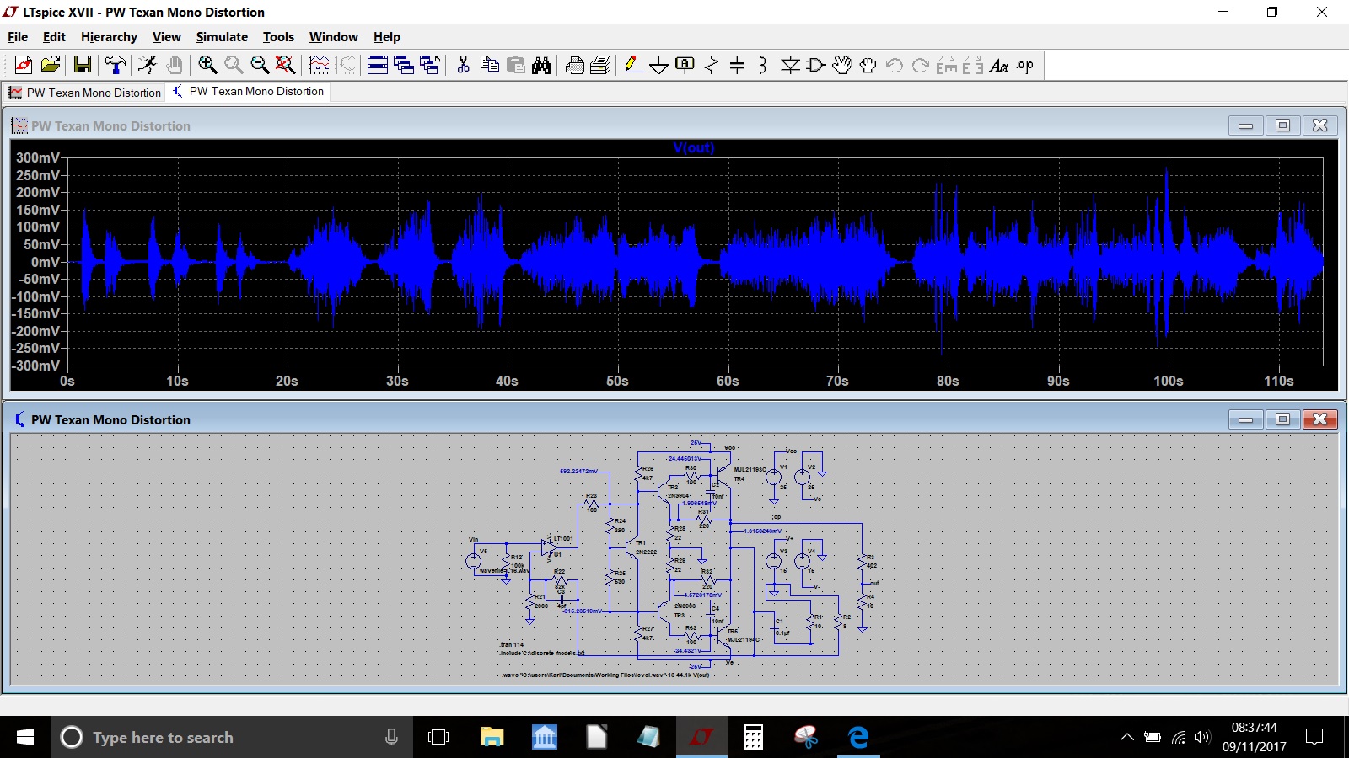The height and width of the screenshot is (758, 1349).
Task: Click the .tran 114 directive in schematic
Action: tap(512, 644)
